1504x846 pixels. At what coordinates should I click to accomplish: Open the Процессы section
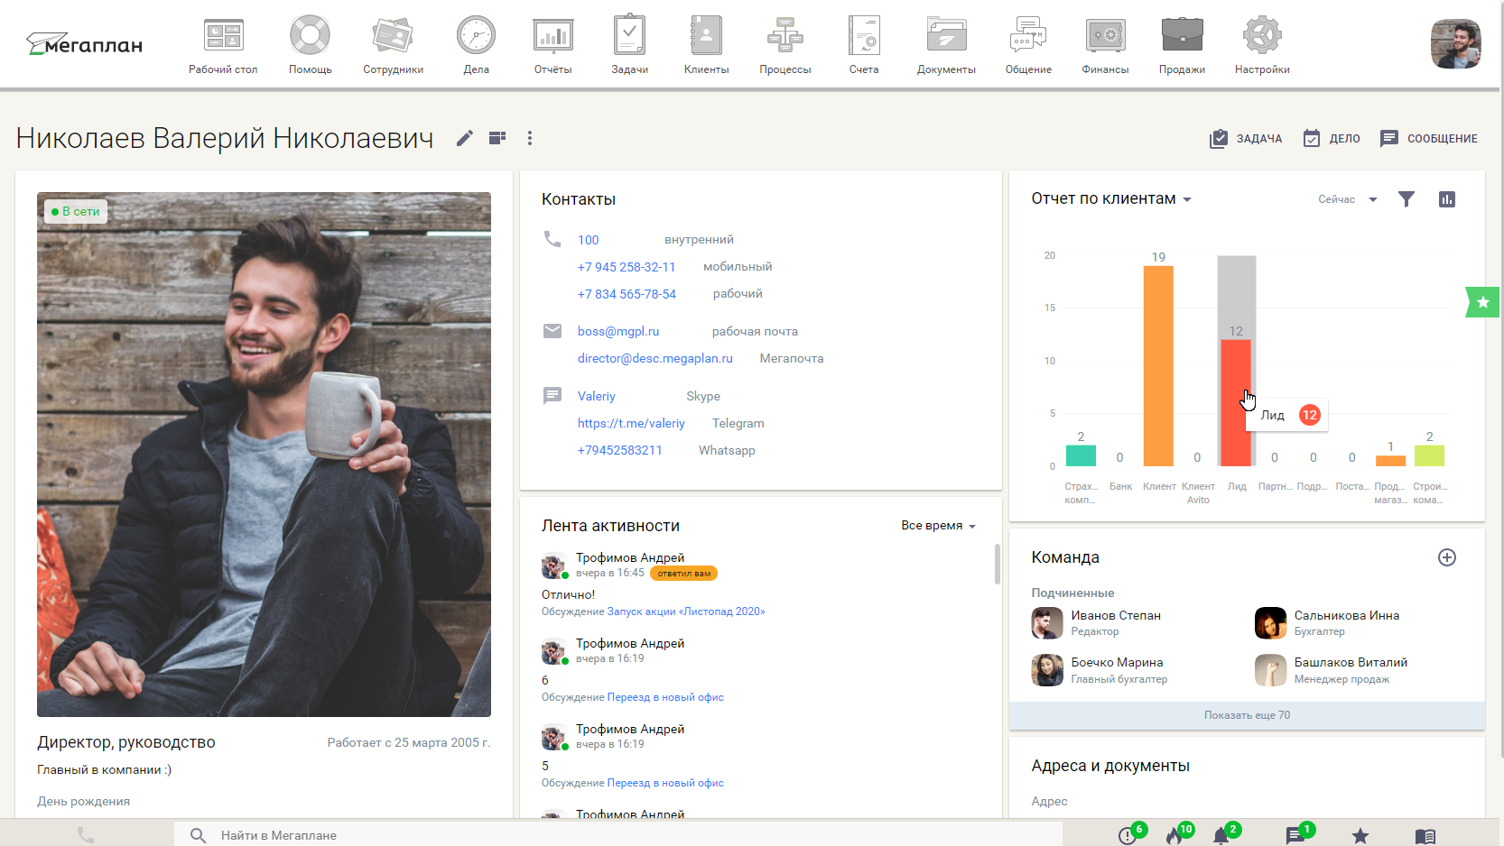784,45
